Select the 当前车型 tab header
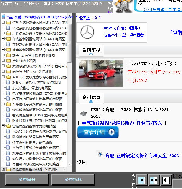 pyautogui.click(x=91, y=51)
